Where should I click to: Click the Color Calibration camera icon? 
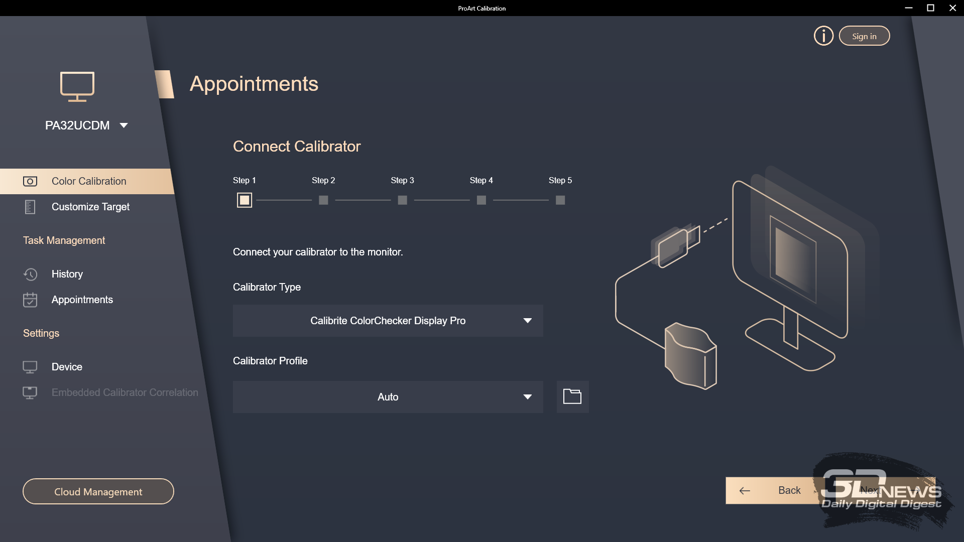point(30,181)
